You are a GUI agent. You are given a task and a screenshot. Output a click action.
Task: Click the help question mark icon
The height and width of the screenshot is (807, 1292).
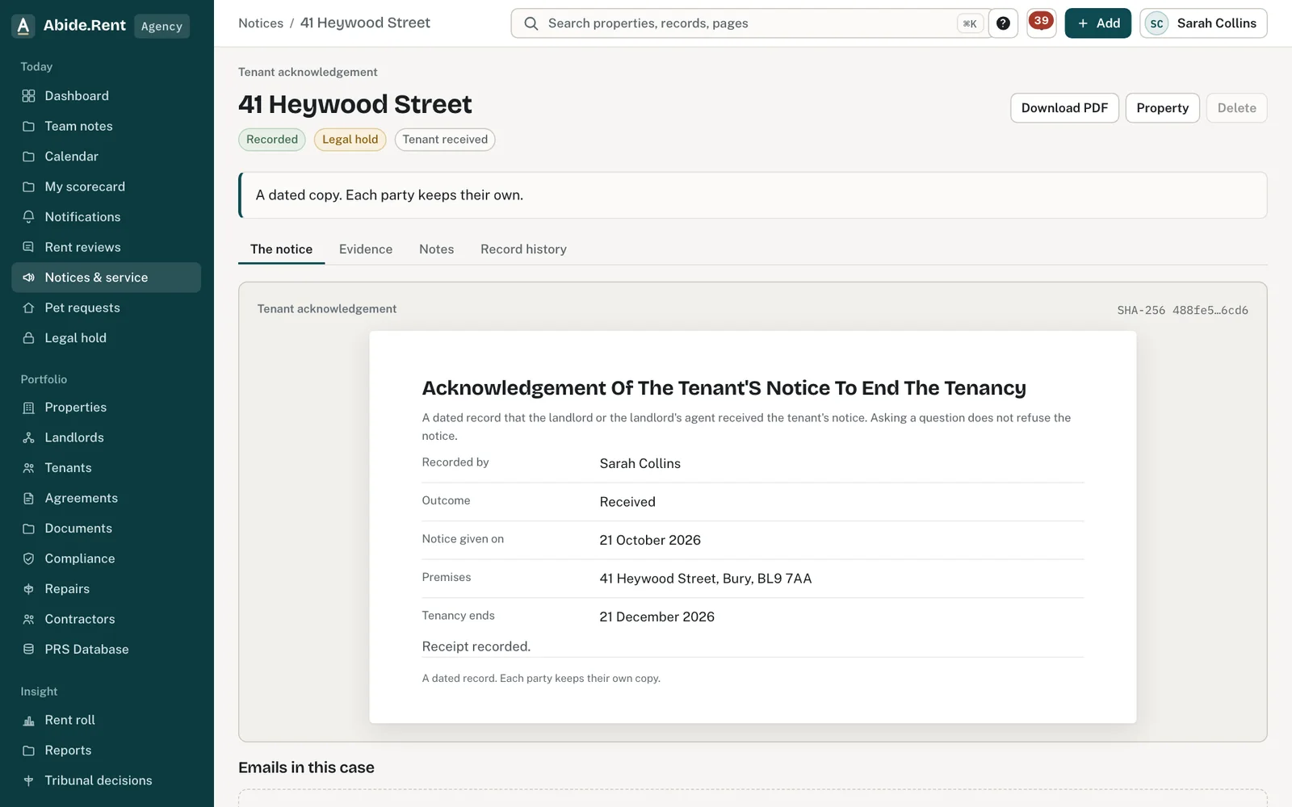click(x=1003, y=23)
